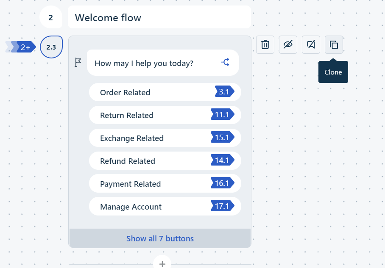This screenshot has height=268, width=385.
Task: Select step number 2.3 circle
Action: pyautogui.click(x=51, y=47)
